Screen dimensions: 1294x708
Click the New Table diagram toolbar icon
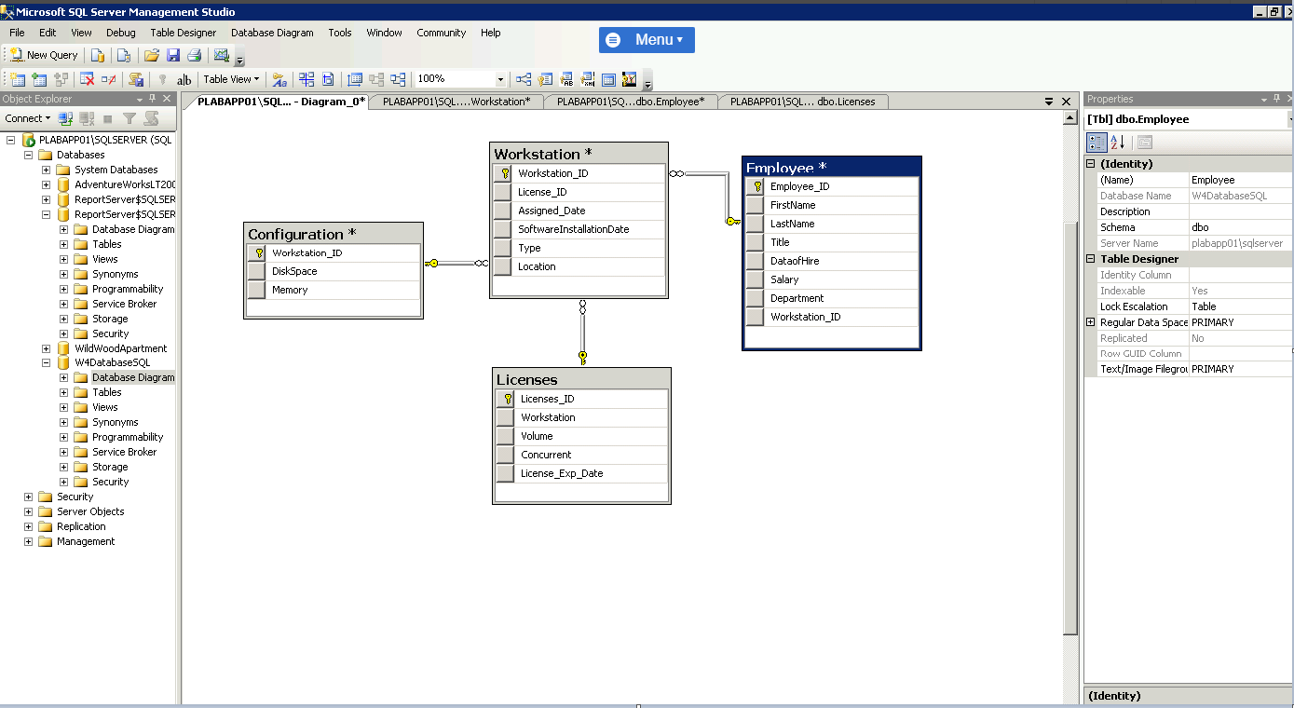(17, 79)
